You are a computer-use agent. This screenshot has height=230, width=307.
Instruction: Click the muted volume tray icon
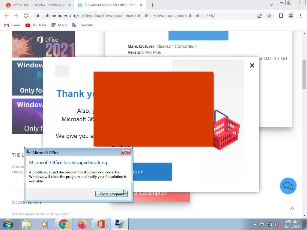[x=277, y=224]
